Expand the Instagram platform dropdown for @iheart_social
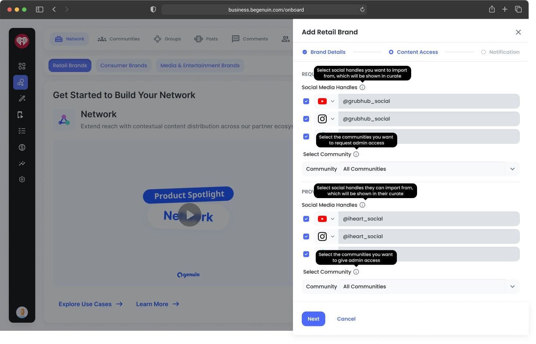The image size is (536, 344). 333,237
